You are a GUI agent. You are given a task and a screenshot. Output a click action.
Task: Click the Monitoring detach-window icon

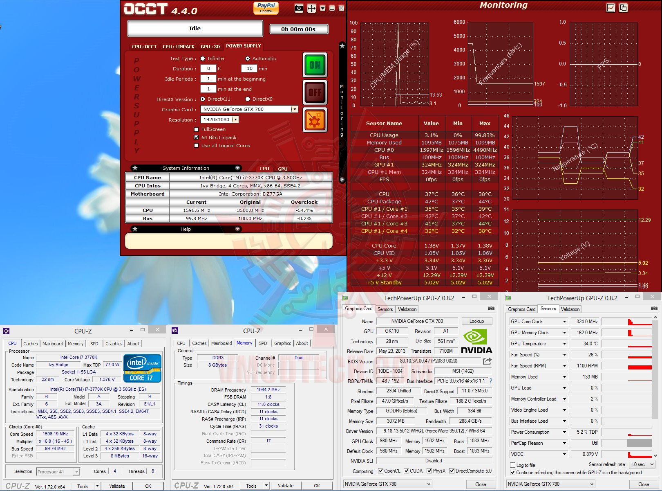coord(624,8)
